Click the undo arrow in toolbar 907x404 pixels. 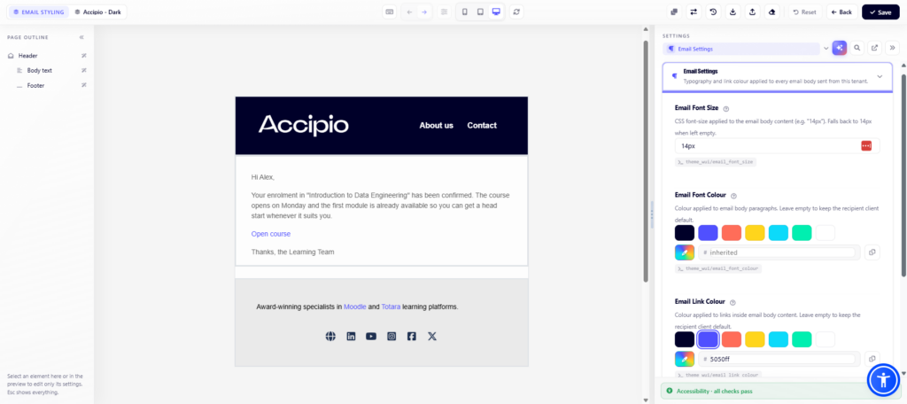coord(409,12)
